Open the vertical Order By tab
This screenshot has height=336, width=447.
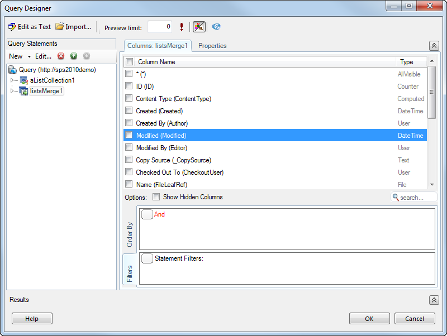coord(130,234)
